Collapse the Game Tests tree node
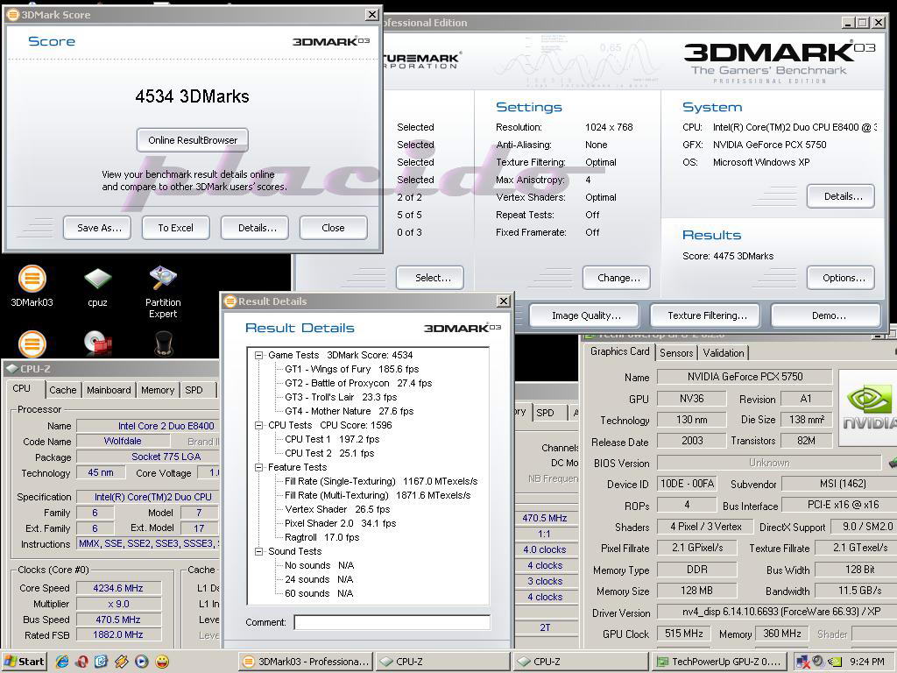Image resolution: width=897 pixels, height=673 pixels. pos(258,356)
